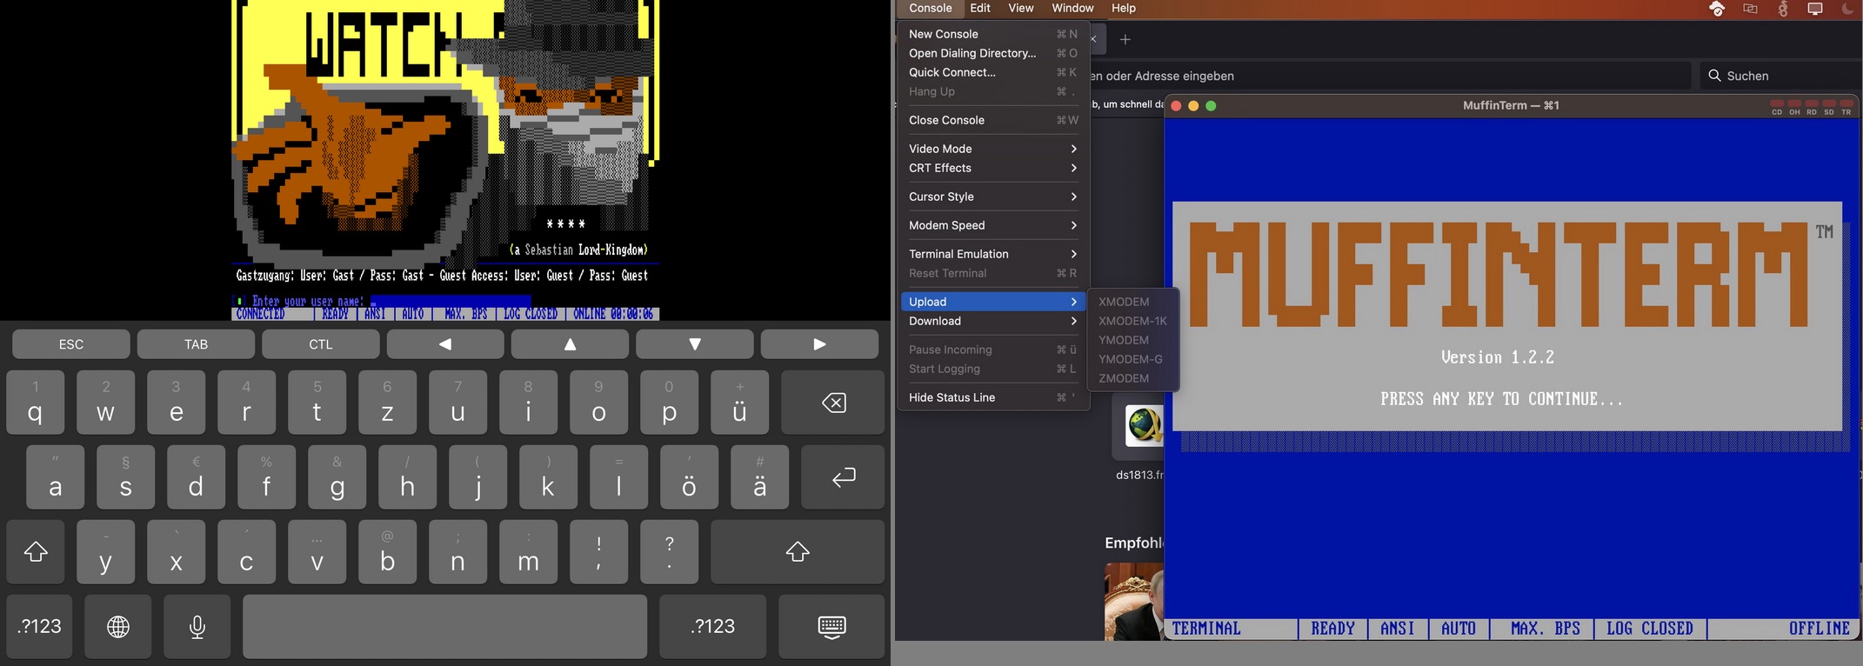Screen dimensions: 1863x666
Task: Choose Open Dialing Directory...
Action: [993, 53]
